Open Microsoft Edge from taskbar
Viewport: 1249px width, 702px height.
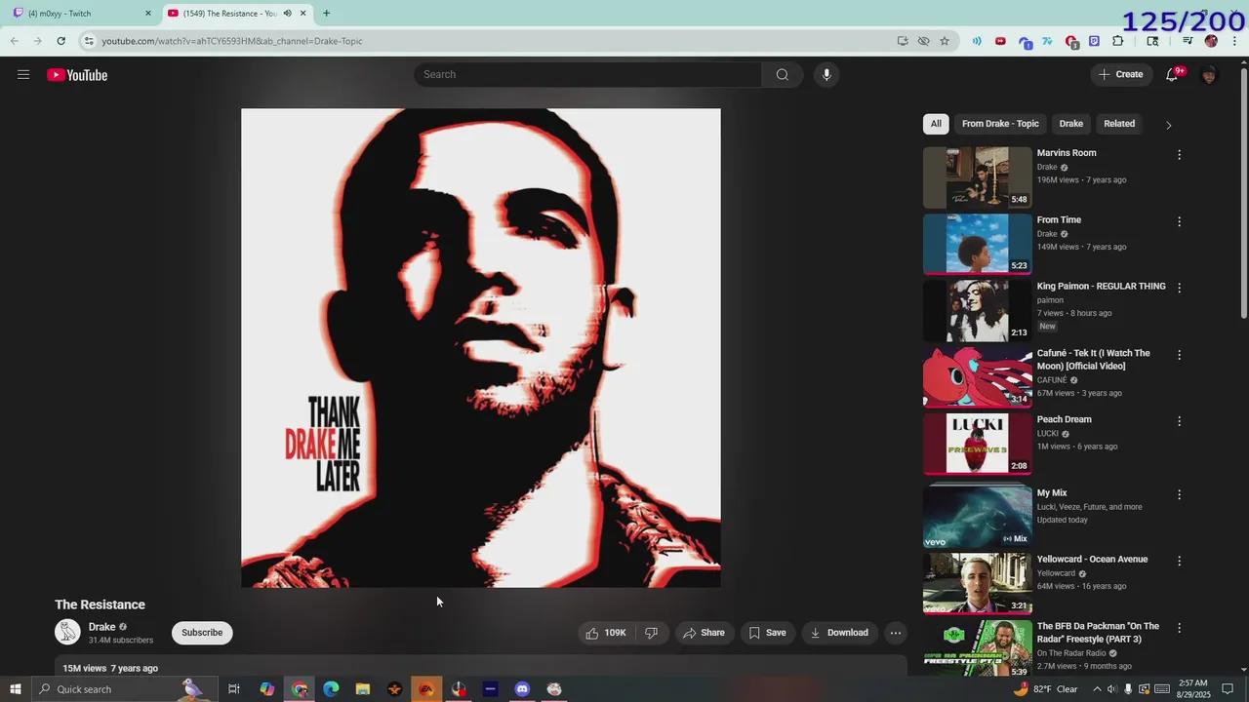331,689
